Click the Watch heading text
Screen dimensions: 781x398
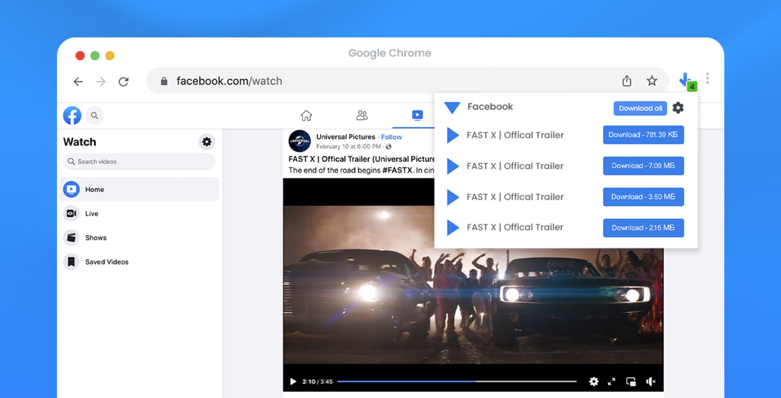pos(80,142)
